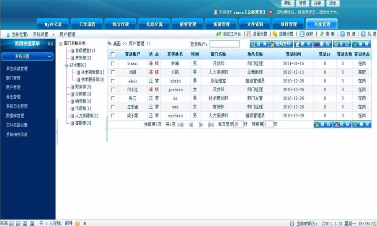Tick the select-all checkbox in table header
The image size is (377, 226).
(113, 54)
